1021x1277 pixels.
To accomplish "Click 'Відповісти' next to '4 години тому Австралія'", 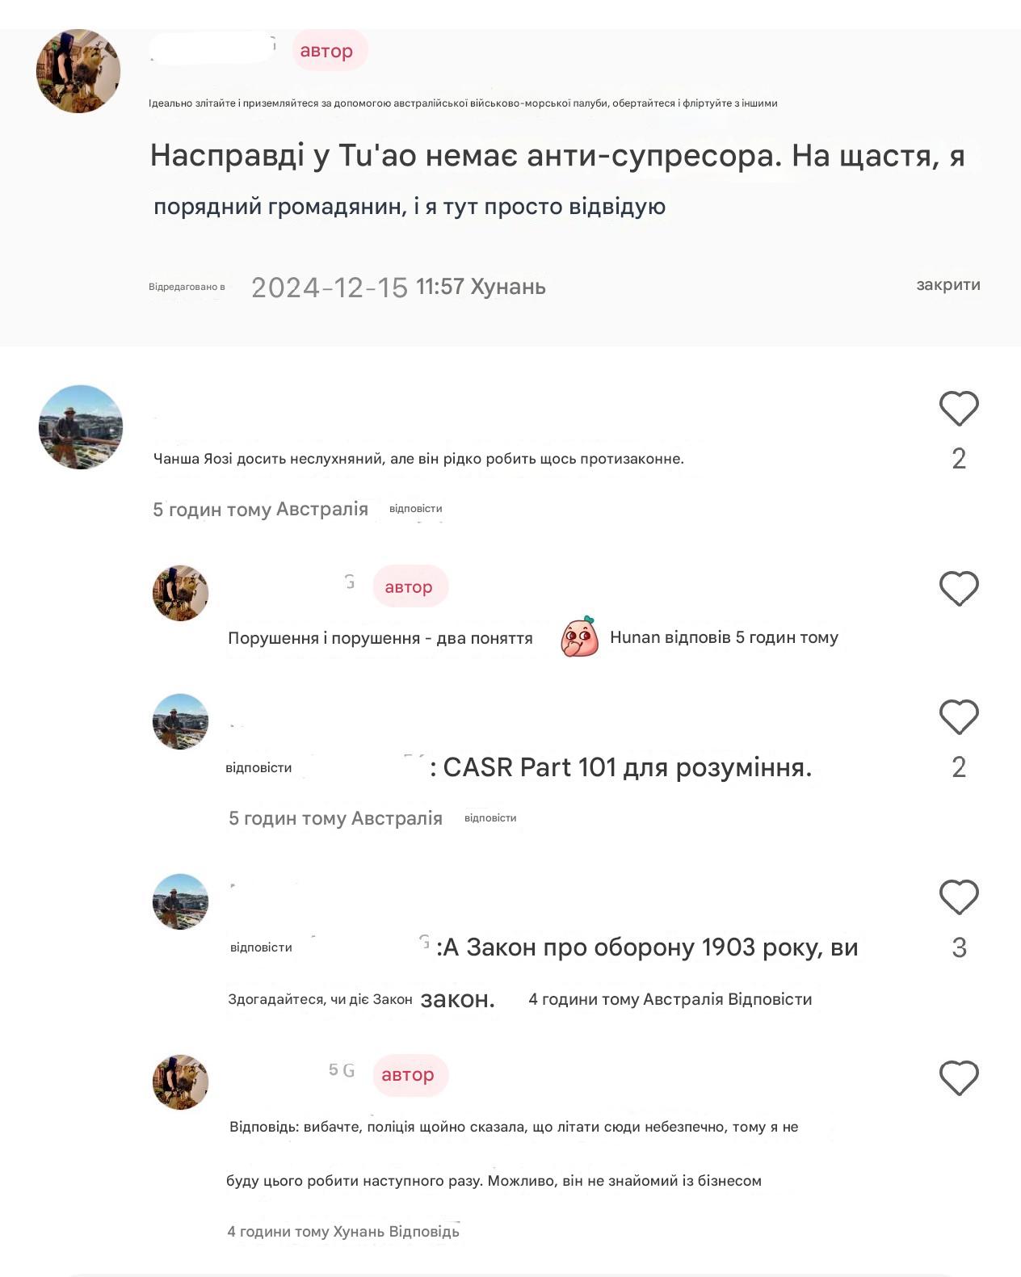I will coord(770,999).
